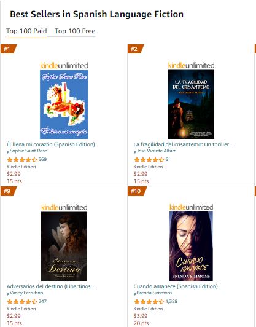Select the Top 100 Paid tab
The width and height of the screenshot is (256, 327).
pos(26,31)
